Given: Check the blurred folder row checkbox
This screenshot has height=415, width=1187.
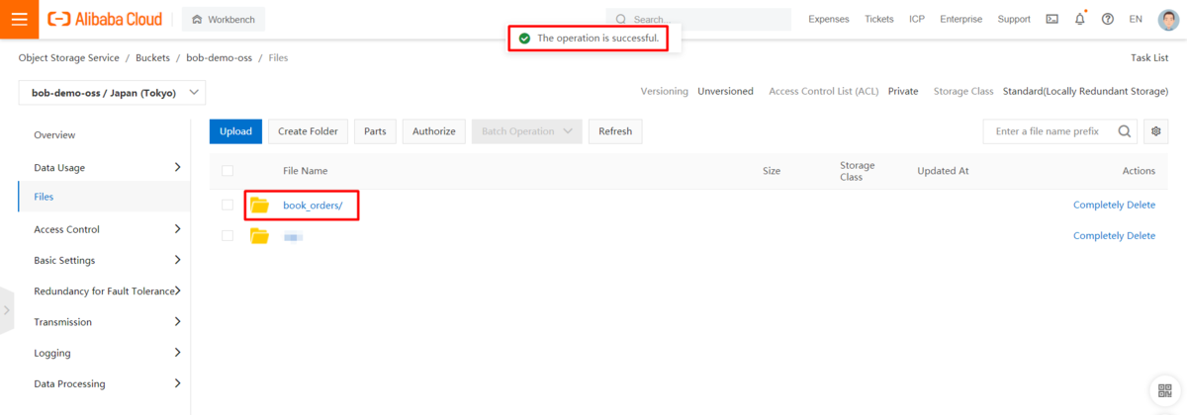Looking at the screenshot, I should pos(228,235).
